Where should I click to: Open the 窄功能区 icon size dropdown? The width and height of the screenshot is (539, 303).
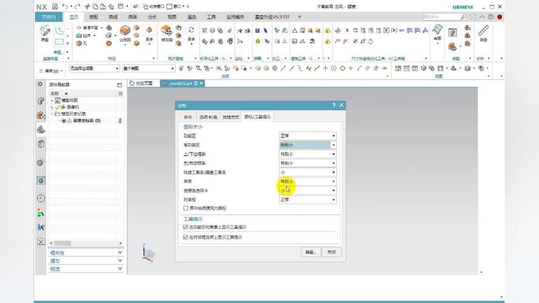(307, 145)
